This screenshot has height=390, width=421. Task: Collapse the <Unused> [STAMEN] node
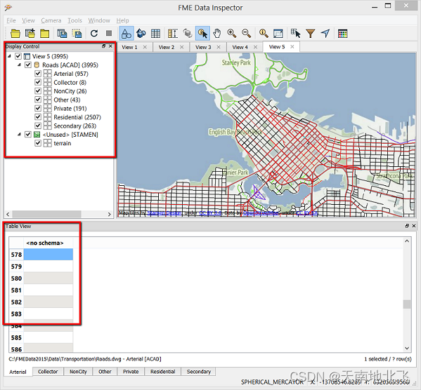(x=19, y=134)
